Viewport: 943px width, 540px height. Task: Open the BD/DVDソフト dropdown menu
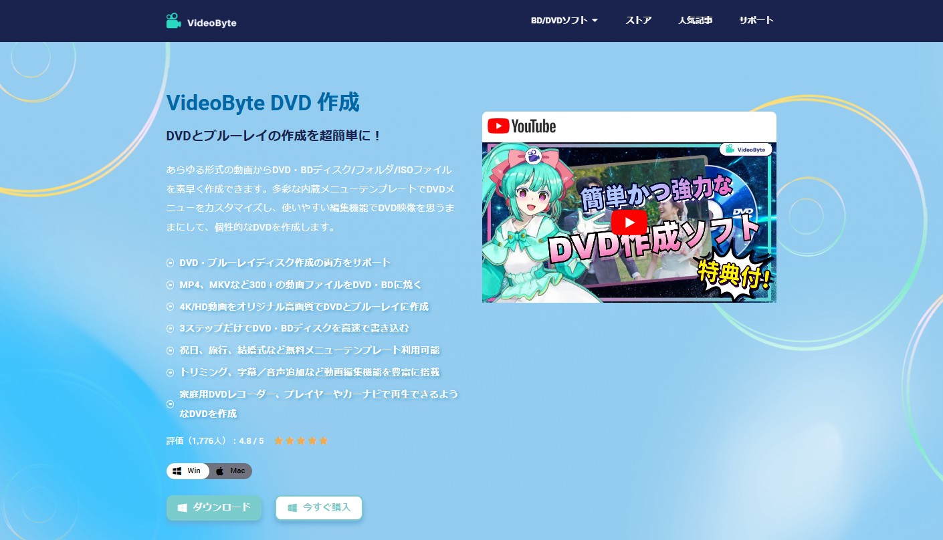click(x=564, y=20)
